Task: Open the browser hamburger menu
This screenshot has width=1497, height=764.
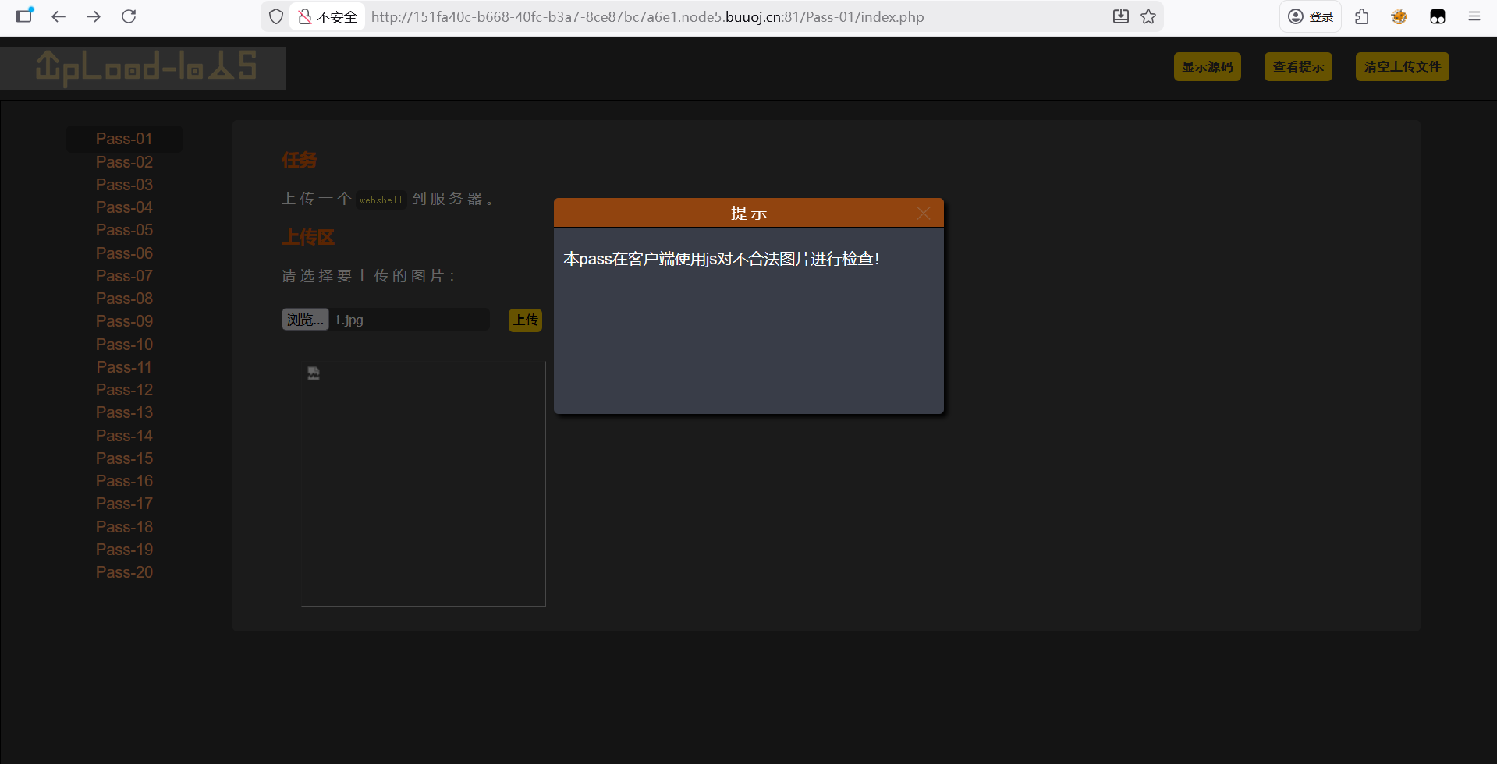Action: point(1474,16)
